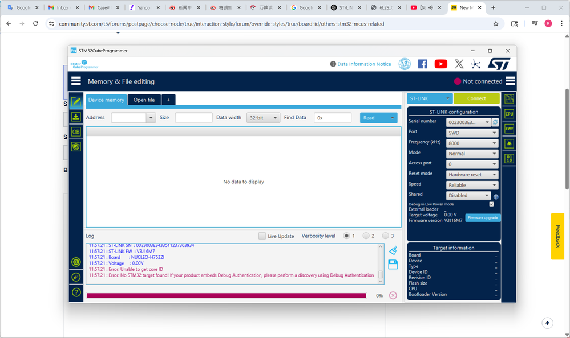Clear the log with the broom icon
Image resolution: width=570 pixels, height=338 pixels.
[393, 250]
